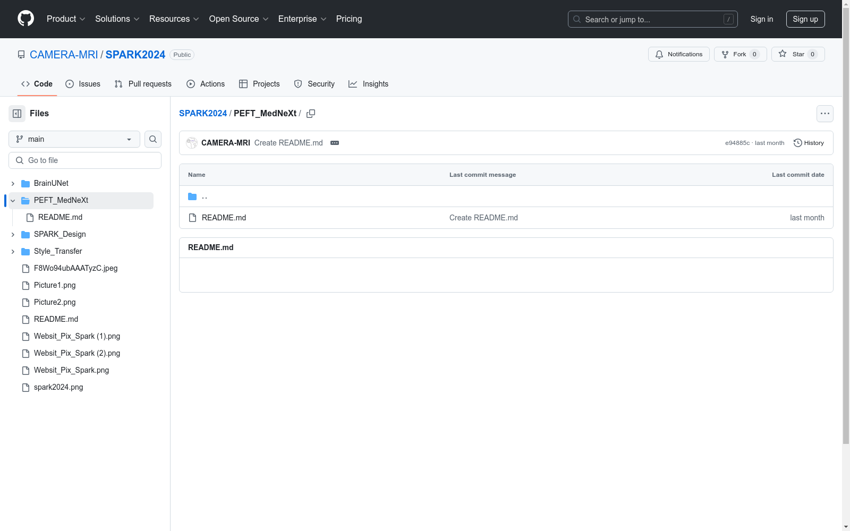Screen dimensions: 850x531
Task: Select Picture2.png in file tree
Action: coord(55,302)
